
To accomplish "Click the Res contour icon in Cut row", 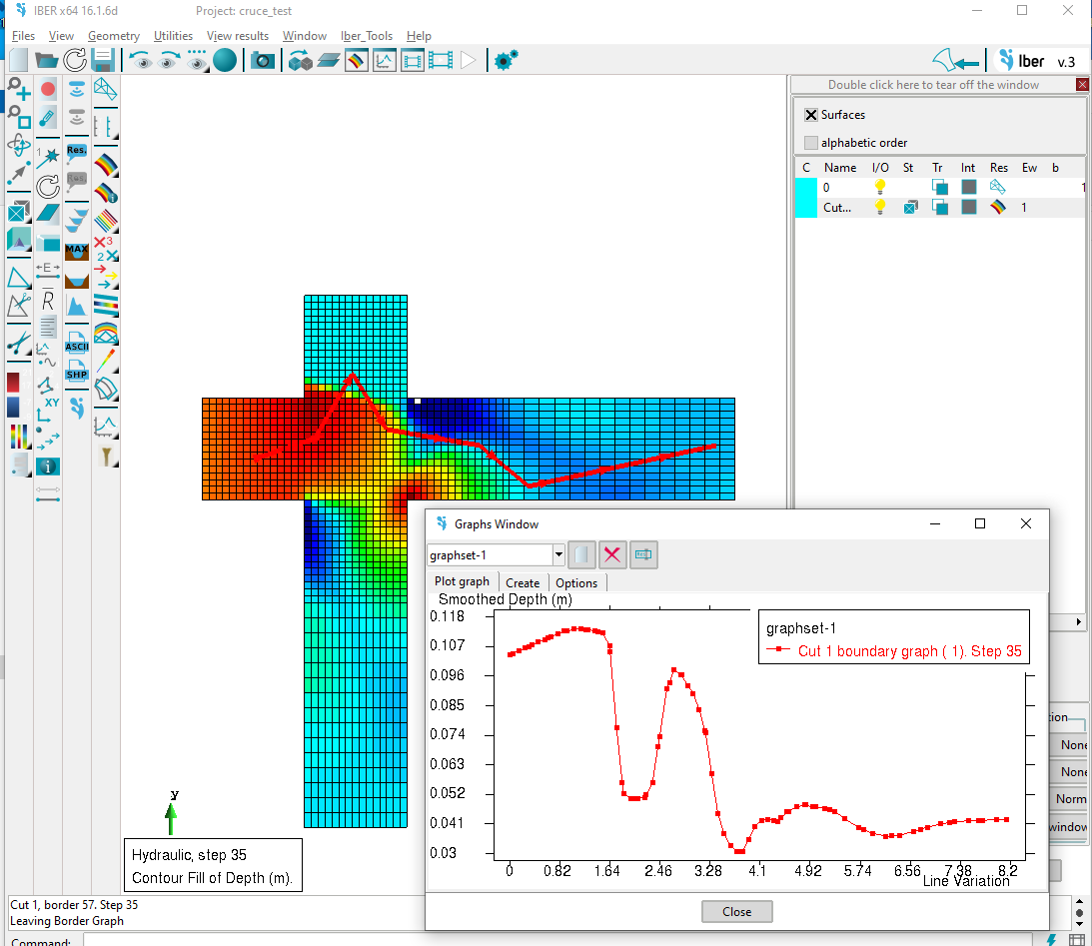I will coord(998,207).
